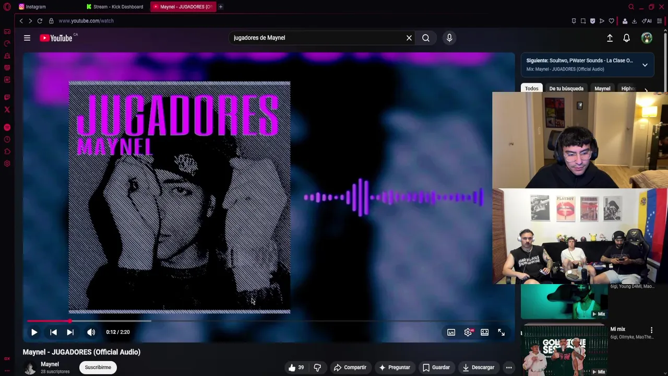Clear the YouTube search box with X
This screenshot has height=376, width=668.
409,38
